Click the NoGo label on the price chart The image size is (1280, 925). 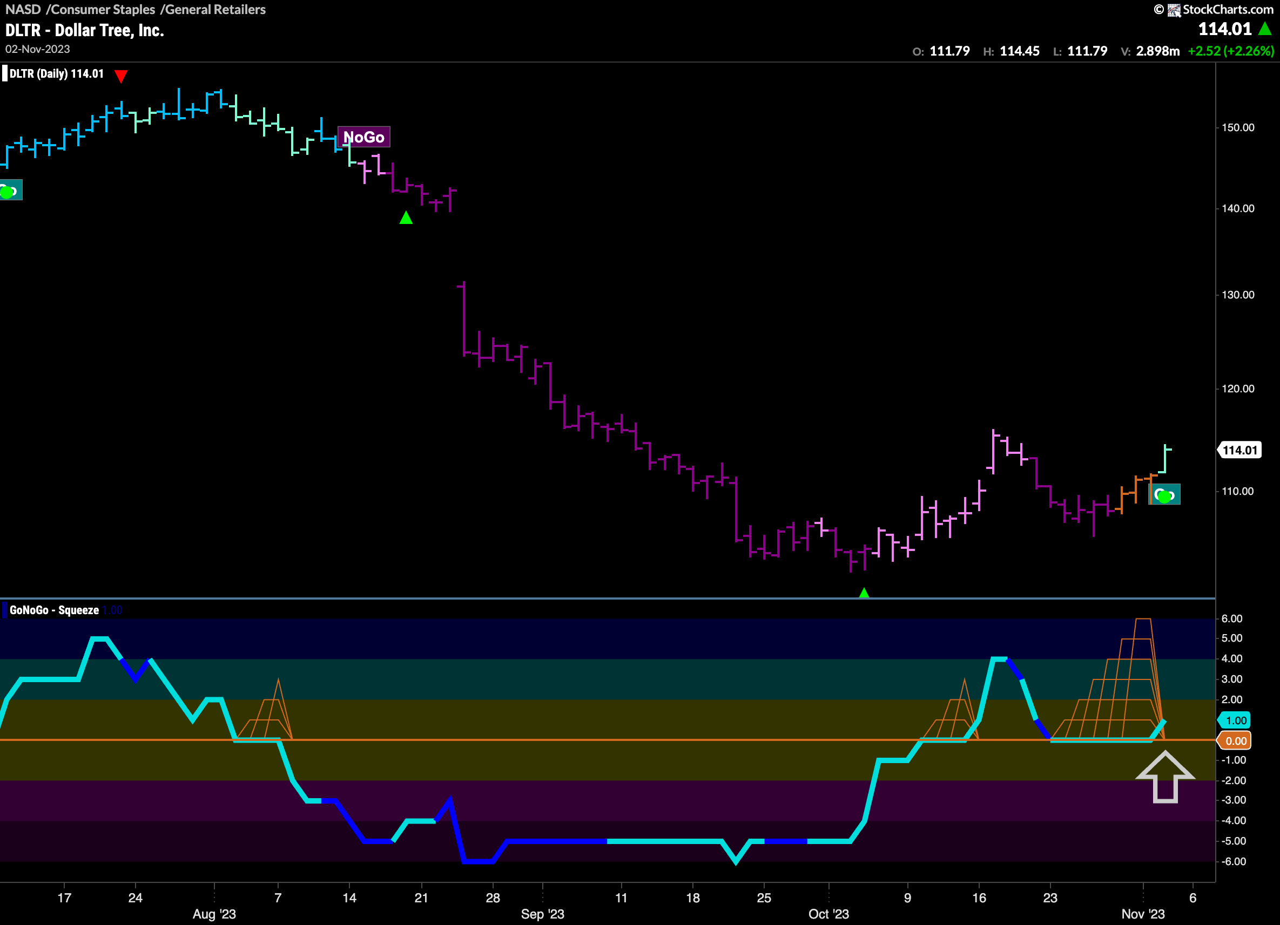coord(363,137)
